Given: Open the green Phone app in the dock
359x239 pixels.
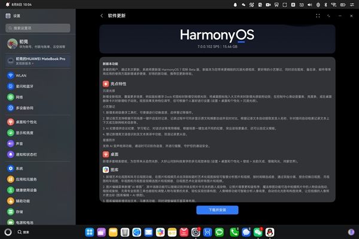Looking at the screenshot, I should tap(234, 232).
